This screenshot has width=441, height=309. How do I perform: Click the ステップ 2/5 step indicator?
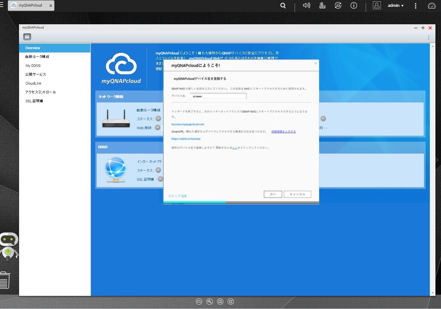[x=177, y=196]
